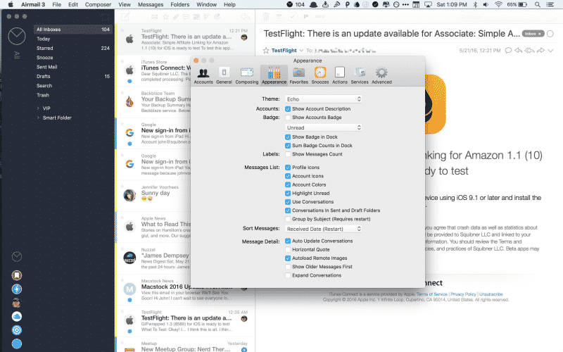
Task: Click the trash icon in message toolbar
Action: pos(266,16)
